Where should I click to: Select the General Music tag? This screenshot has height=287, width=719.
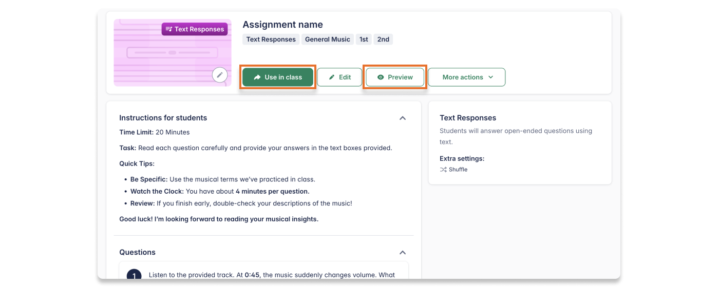pyautogui.click(x=327, y=39)
